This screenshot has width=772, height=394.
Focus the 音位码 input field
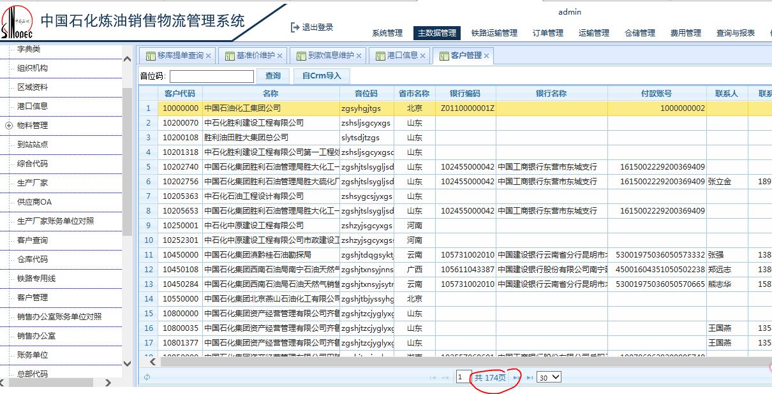[x=212, y=77]
